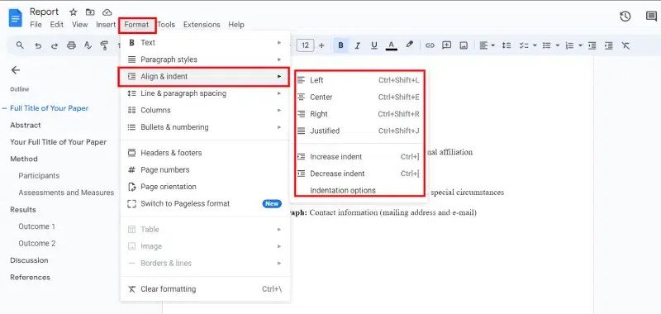Open the View menu
Viewport: 661px width, 314px height.
click(79, 25)
